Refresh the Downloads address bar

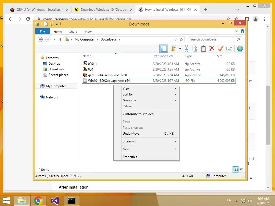tap(181, 39)
